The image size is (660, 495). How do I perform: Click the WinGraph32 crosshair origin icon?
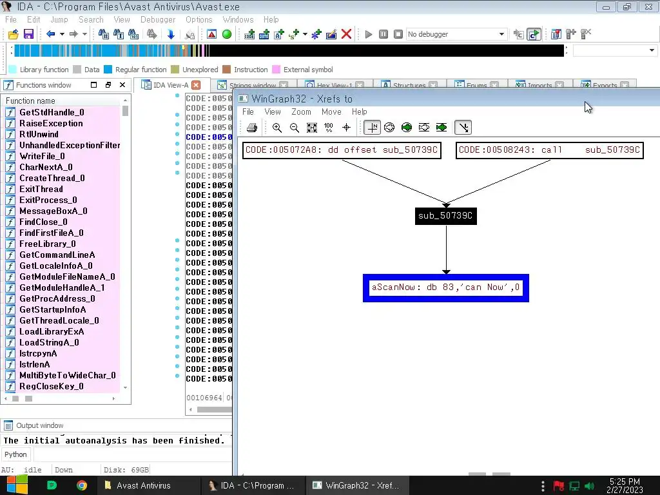[346, 128]
